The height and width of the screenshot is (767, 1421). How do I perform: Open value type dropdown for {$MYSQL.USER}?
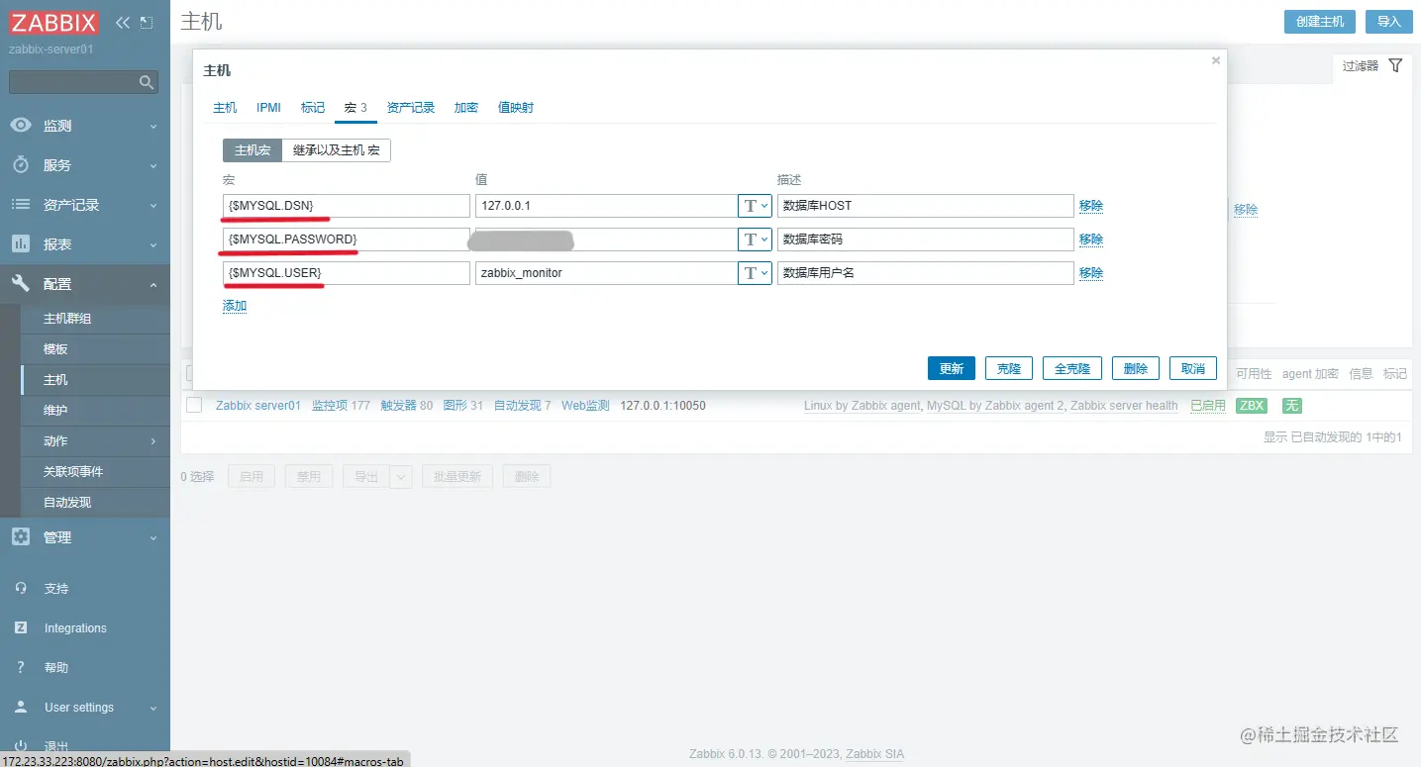755,273
